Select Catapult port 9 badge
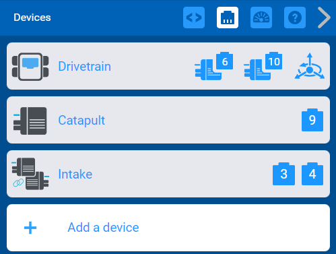Viewport: 336px width, 254px height. 312,120
